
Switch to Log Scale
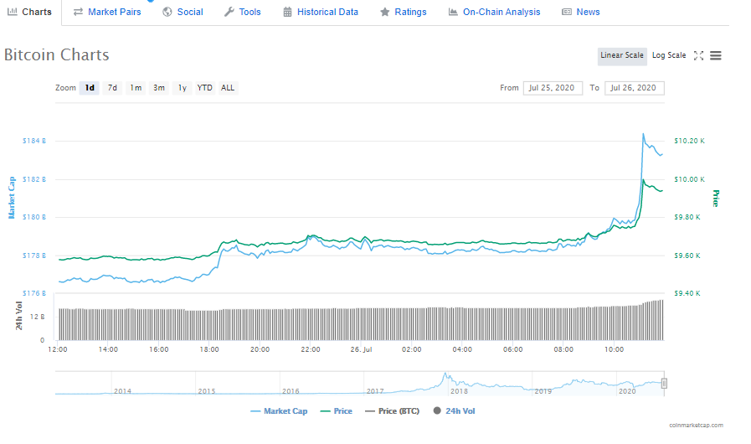pos(669,55)
